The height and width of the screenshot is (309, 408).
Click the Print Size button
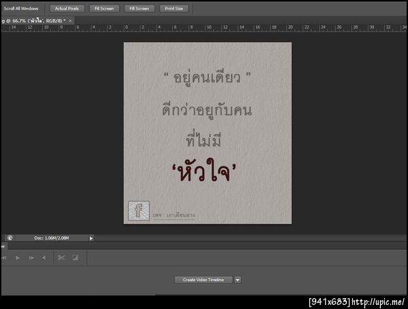point(173,9)
